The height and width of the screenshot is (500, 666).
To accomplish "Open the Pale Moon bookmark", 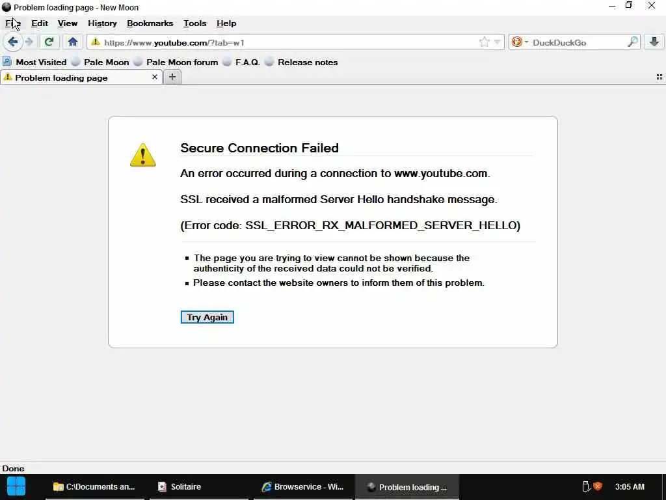I will click(x=100, y=62).
